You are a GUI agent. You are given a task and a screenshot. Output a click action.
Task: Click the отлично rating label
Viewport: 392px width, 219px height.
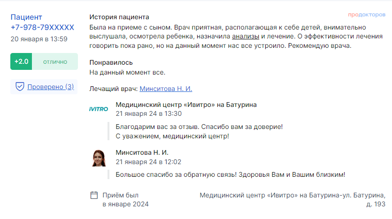tap(55, 61)
